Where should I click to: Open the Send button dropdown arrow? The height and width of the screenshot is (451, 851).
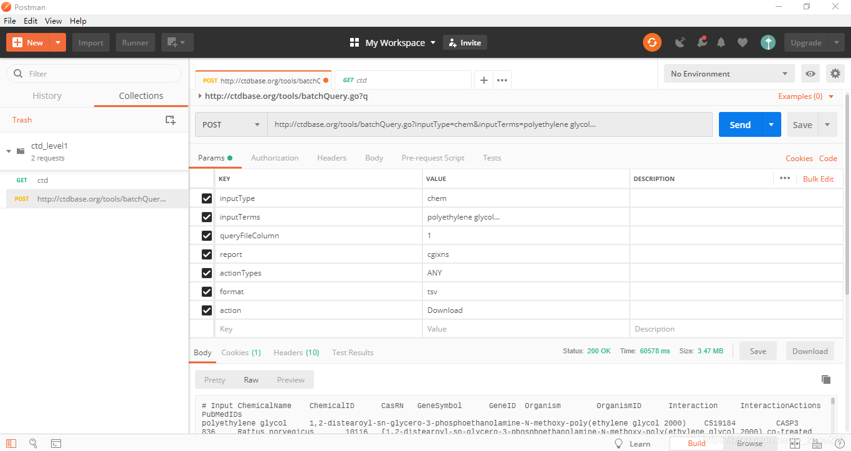pyautogui.click(x=771, y=124)
